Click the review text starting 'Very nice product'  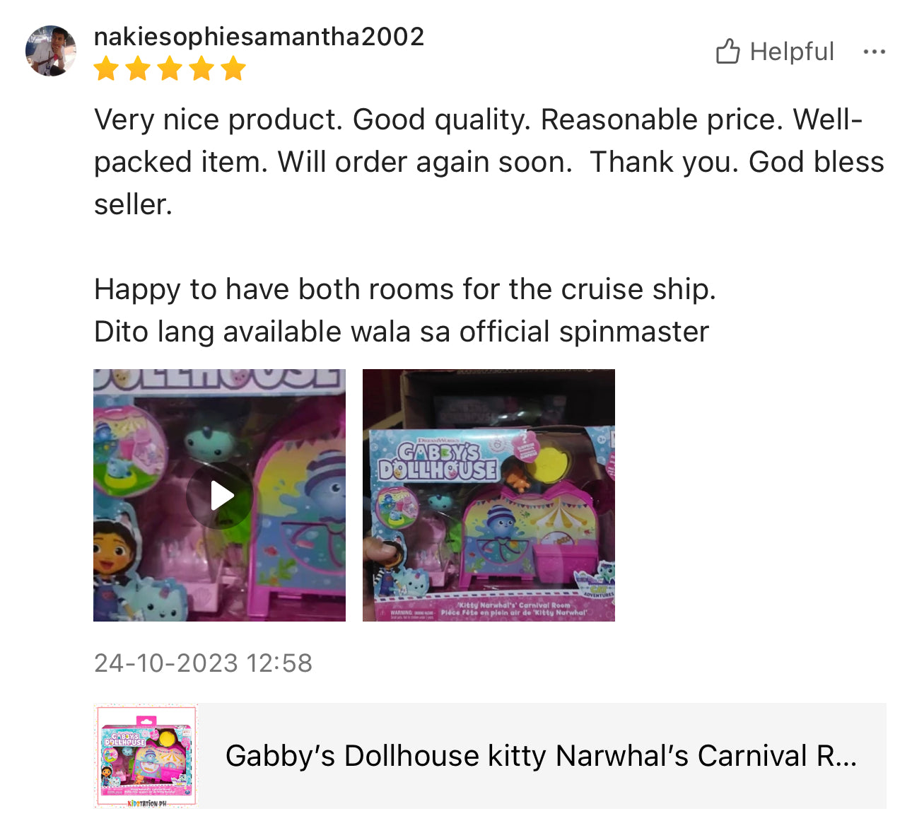coord(489,162)
